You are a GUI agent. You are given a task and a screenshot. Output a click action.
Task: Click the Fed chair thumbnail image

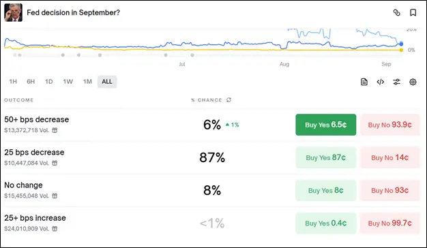[x=14, y=12]
